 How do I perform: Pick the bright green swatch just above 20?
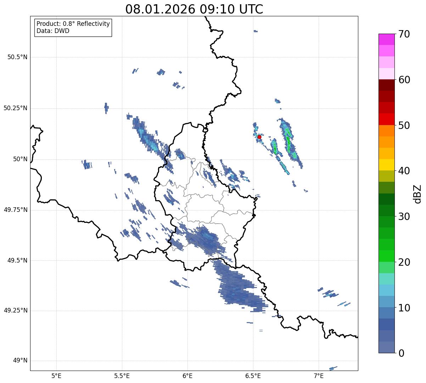click(386, 256)
